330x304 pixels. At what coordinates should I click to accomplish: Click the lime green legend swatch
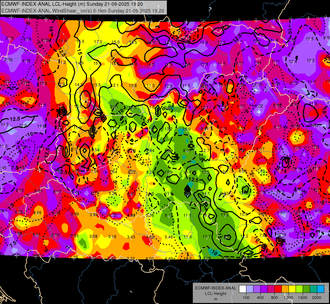pos(299,289)
